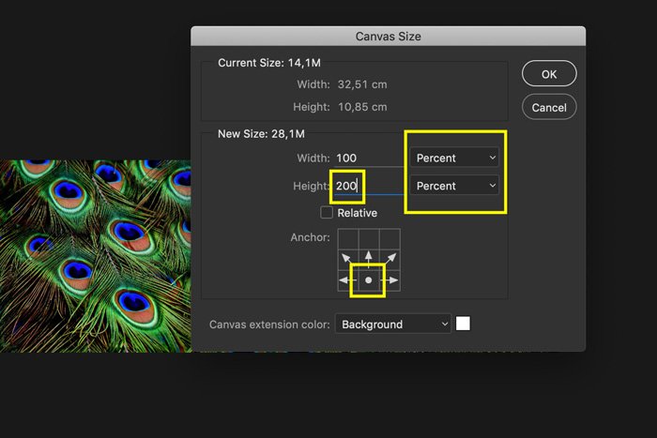Pick the top-center empty anchor cell
The height and width of the screenshot is (438, 657).
pyautogui.click(x=369, y=237)
